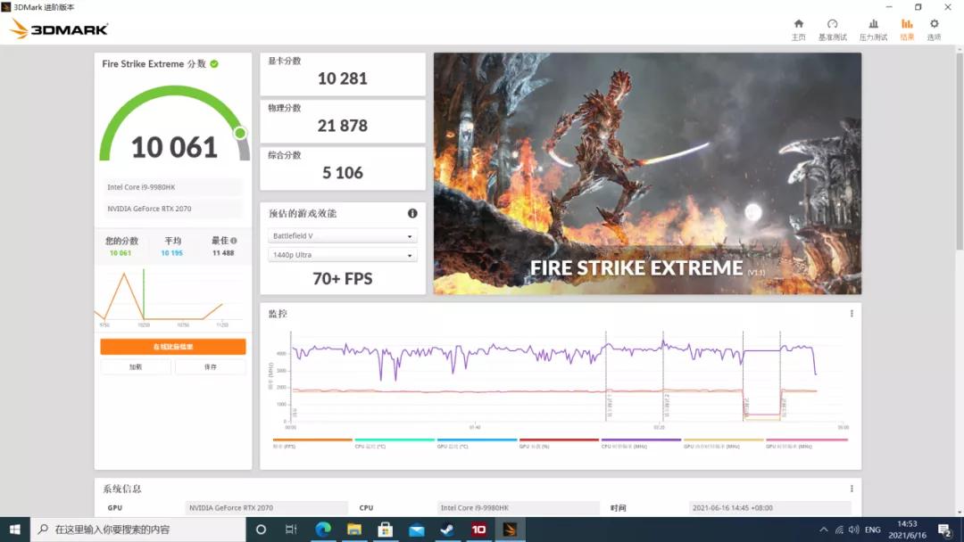The width and height of the screenshot is (964, 542).
Task: Click the best score info icon
Action: 234,241
